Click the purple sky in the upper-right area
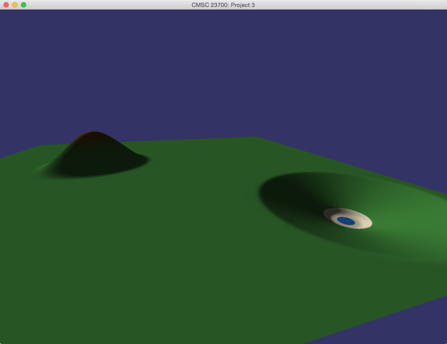This screenshot has width=447, height=344. (x=371, y=65)
